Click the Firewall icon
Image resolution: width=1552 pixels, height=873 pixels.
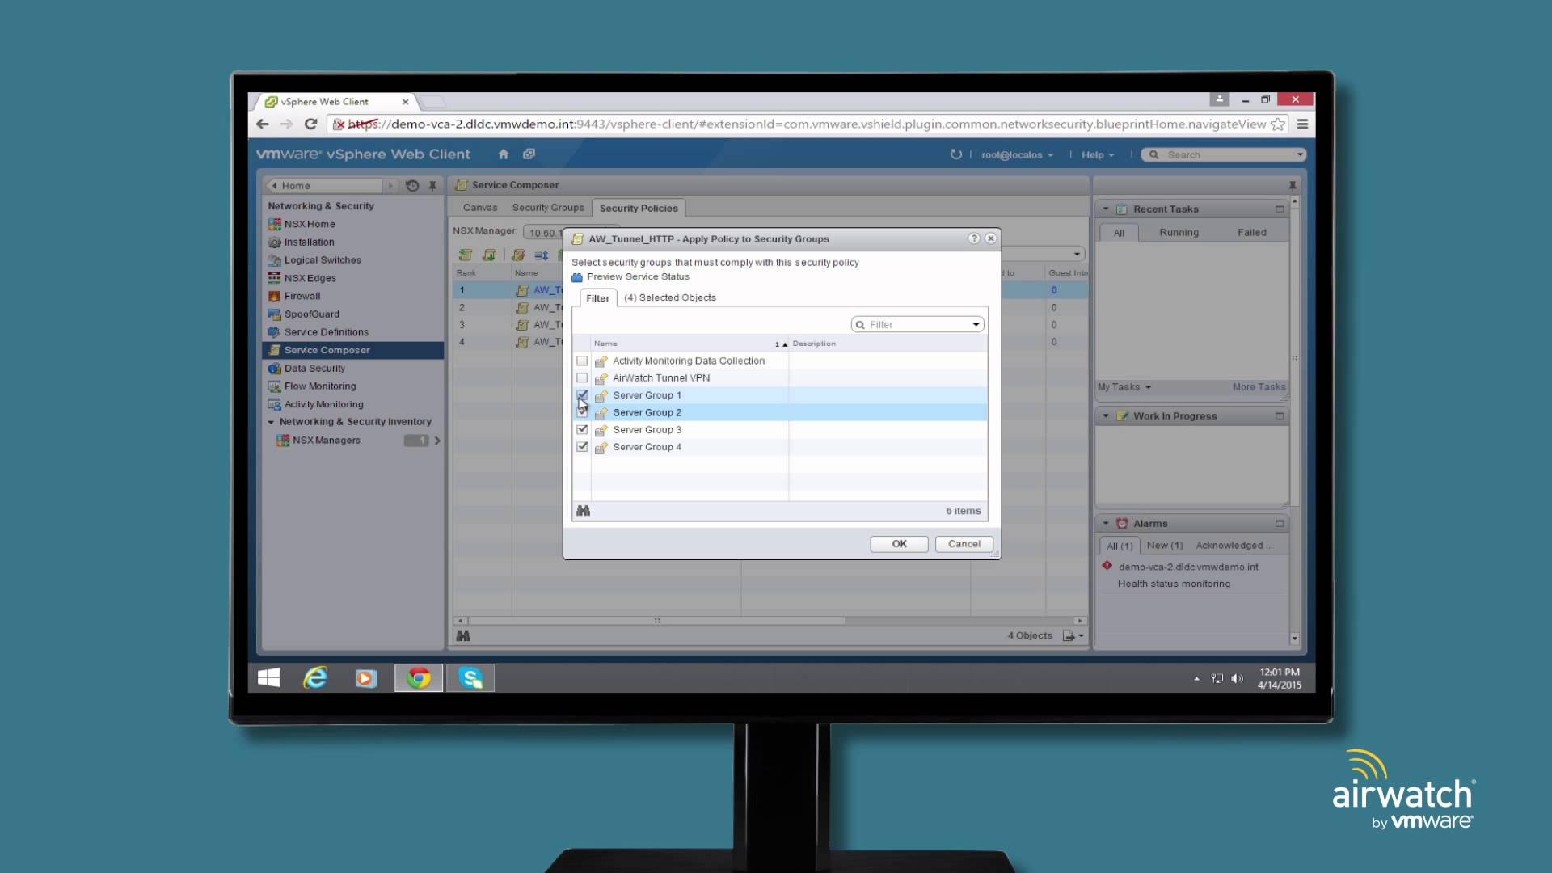(274, 296)
